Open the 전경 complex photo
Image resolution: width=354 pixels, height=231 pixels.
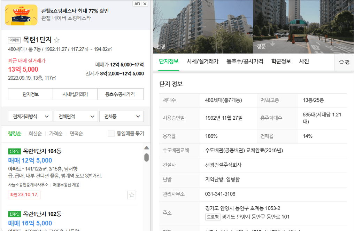[x=203, y=26]
